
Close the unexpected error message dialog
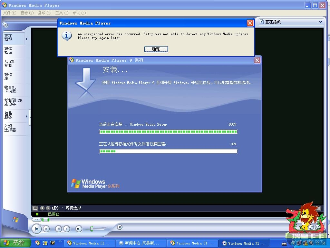250,23
